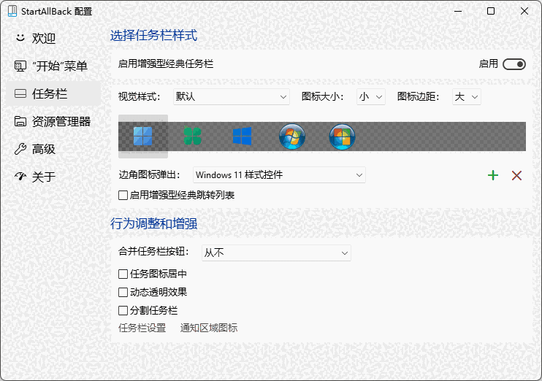Click the 行为调整和增强 heading
This screenshot has height=381, width=542.
tap(154, 224)
